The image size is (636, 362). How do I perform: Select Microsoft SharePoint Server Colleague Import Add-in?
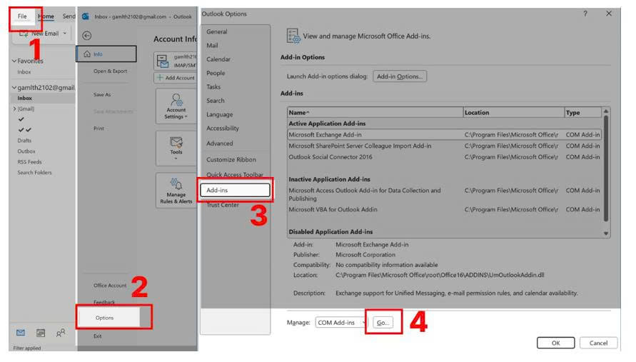pos(444,146)
